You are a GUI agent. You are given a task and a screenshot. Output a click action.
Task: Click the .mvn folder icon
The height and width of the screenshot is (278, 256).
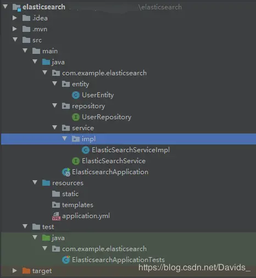coord(26,29)
